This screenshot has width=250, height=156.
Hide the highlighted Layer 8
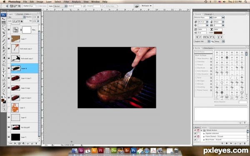(x=9, y=68)
